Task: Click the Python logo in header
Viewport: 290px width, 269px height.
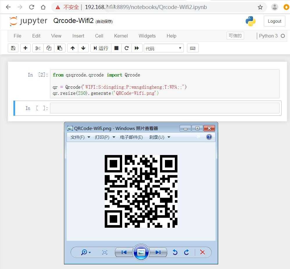Action: (x=251, y=21)
